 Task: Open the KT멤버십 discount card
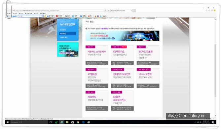97,78
